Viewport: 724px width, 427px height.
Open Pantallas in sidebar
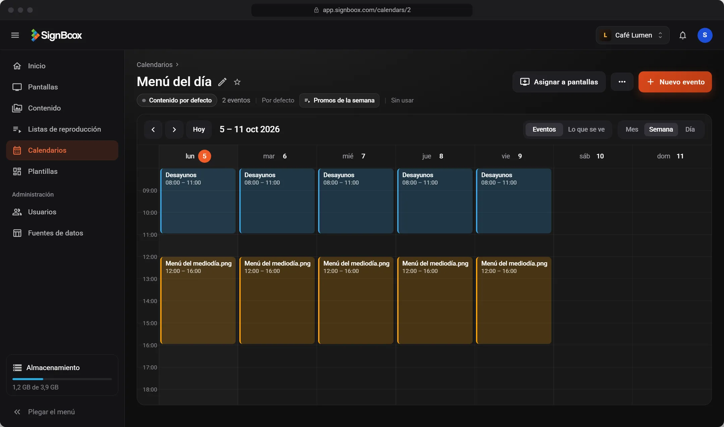(x=62, y=87)
